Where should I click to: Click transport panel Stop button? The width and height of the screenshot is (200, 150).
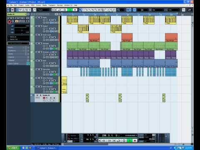tap(124, 141)
